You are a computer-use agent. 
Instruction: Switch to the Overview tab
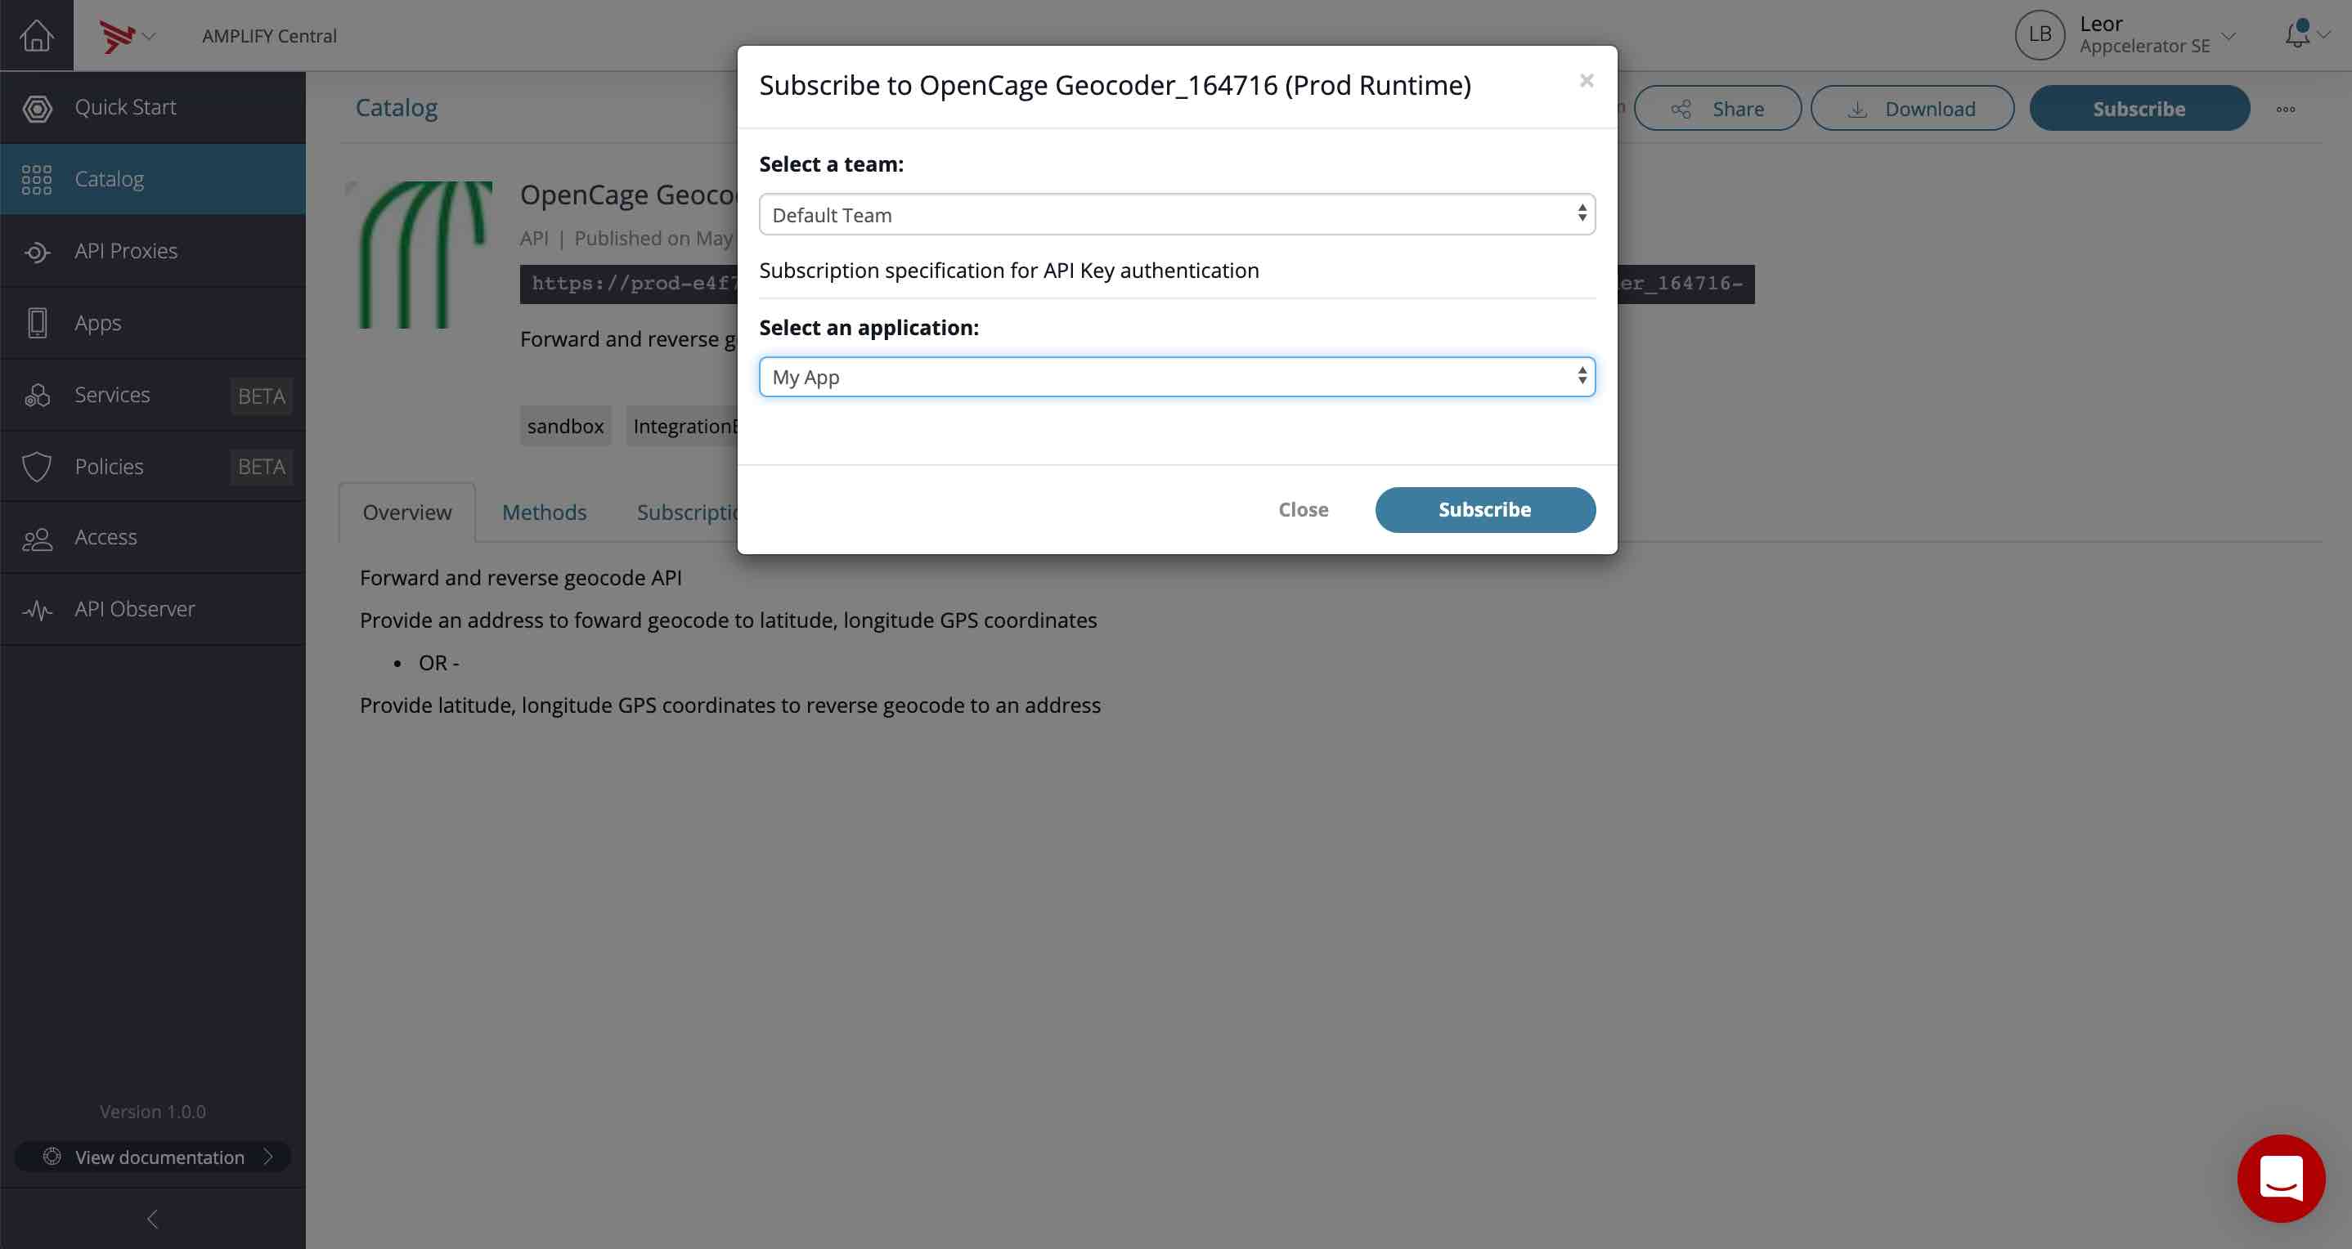click(x=407, y=512)
